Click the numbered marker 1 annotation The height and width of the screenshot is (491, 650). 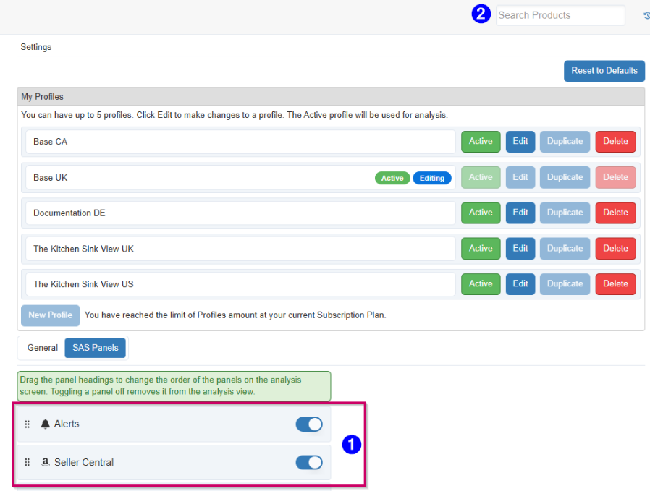pos(351,445)
